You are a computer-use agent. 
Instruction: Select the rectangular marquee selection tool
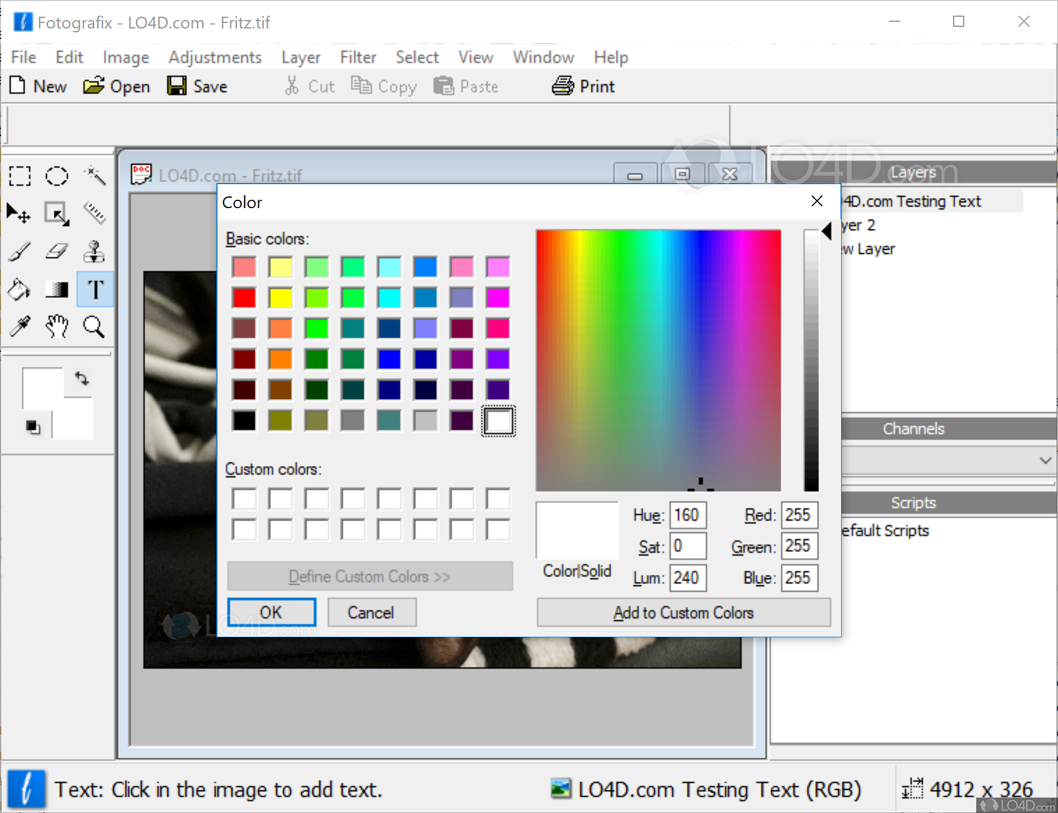pyautogui.click(x=20, y=176)
